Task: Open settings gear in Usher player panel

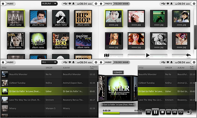Action: (x=194, y=62)
